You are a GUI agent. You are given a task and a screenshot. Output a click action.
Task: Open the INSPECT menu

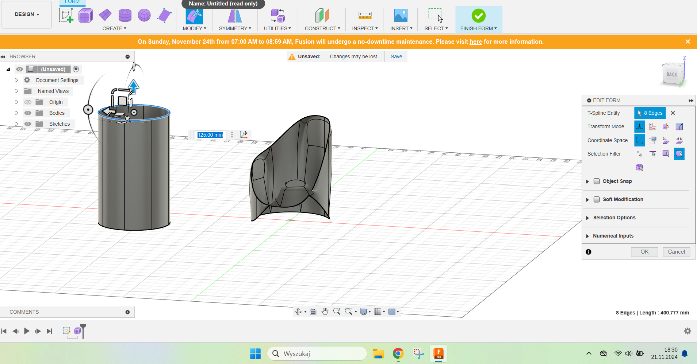tap(365, 28)
